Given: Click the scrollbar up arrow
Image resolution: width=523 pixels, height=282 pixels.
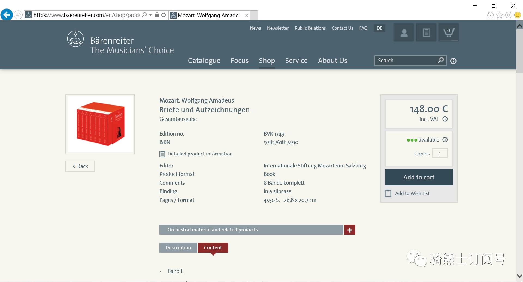Looking at the screenshot, I should [x=519, y=26].
